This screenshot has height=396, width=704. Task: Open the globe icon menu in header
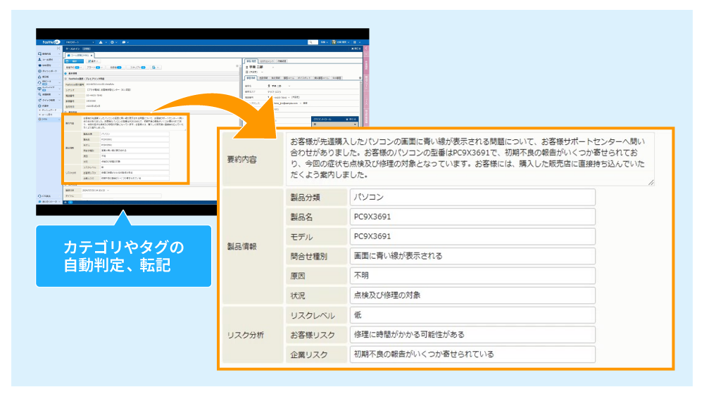point(114,42)
